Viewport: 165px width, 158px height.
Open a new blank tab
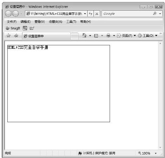pyautogui.click(x=75, y=36)
